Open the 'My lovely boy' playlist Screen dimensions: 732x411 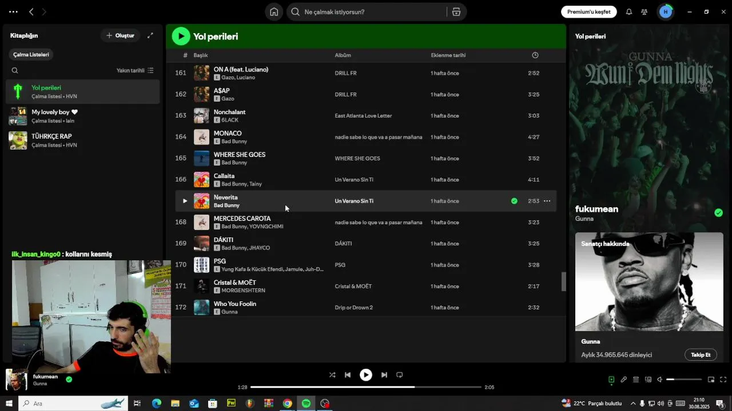(x=83, y=116)
